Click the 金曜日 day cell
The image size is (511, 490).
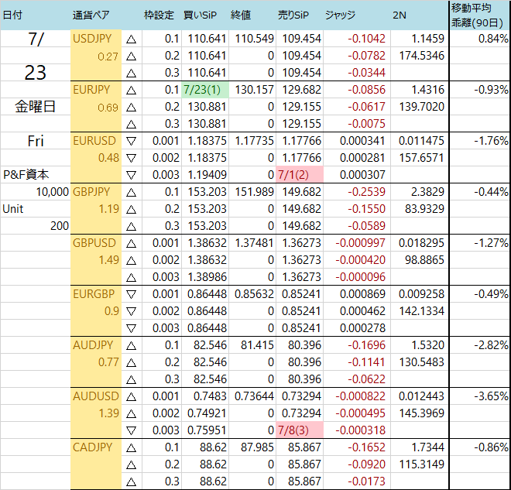click(x=35, y=107)
